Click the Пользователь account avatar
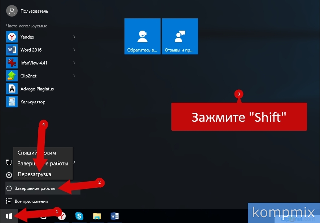320x223 pixels. tap(12, 11)
